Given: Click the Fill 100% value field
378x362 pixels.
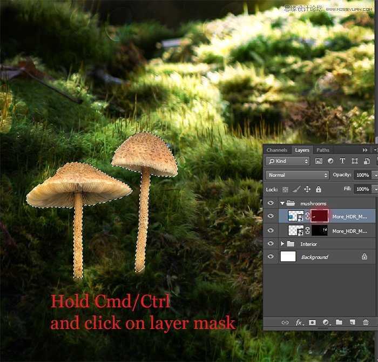Looking at the screenshot, I should (363, 189).
